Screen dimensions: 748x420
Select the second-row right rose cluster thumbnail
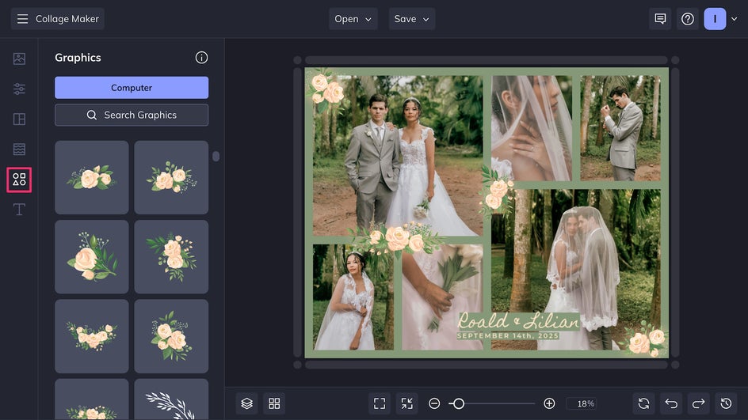click(x=171, y=256)
